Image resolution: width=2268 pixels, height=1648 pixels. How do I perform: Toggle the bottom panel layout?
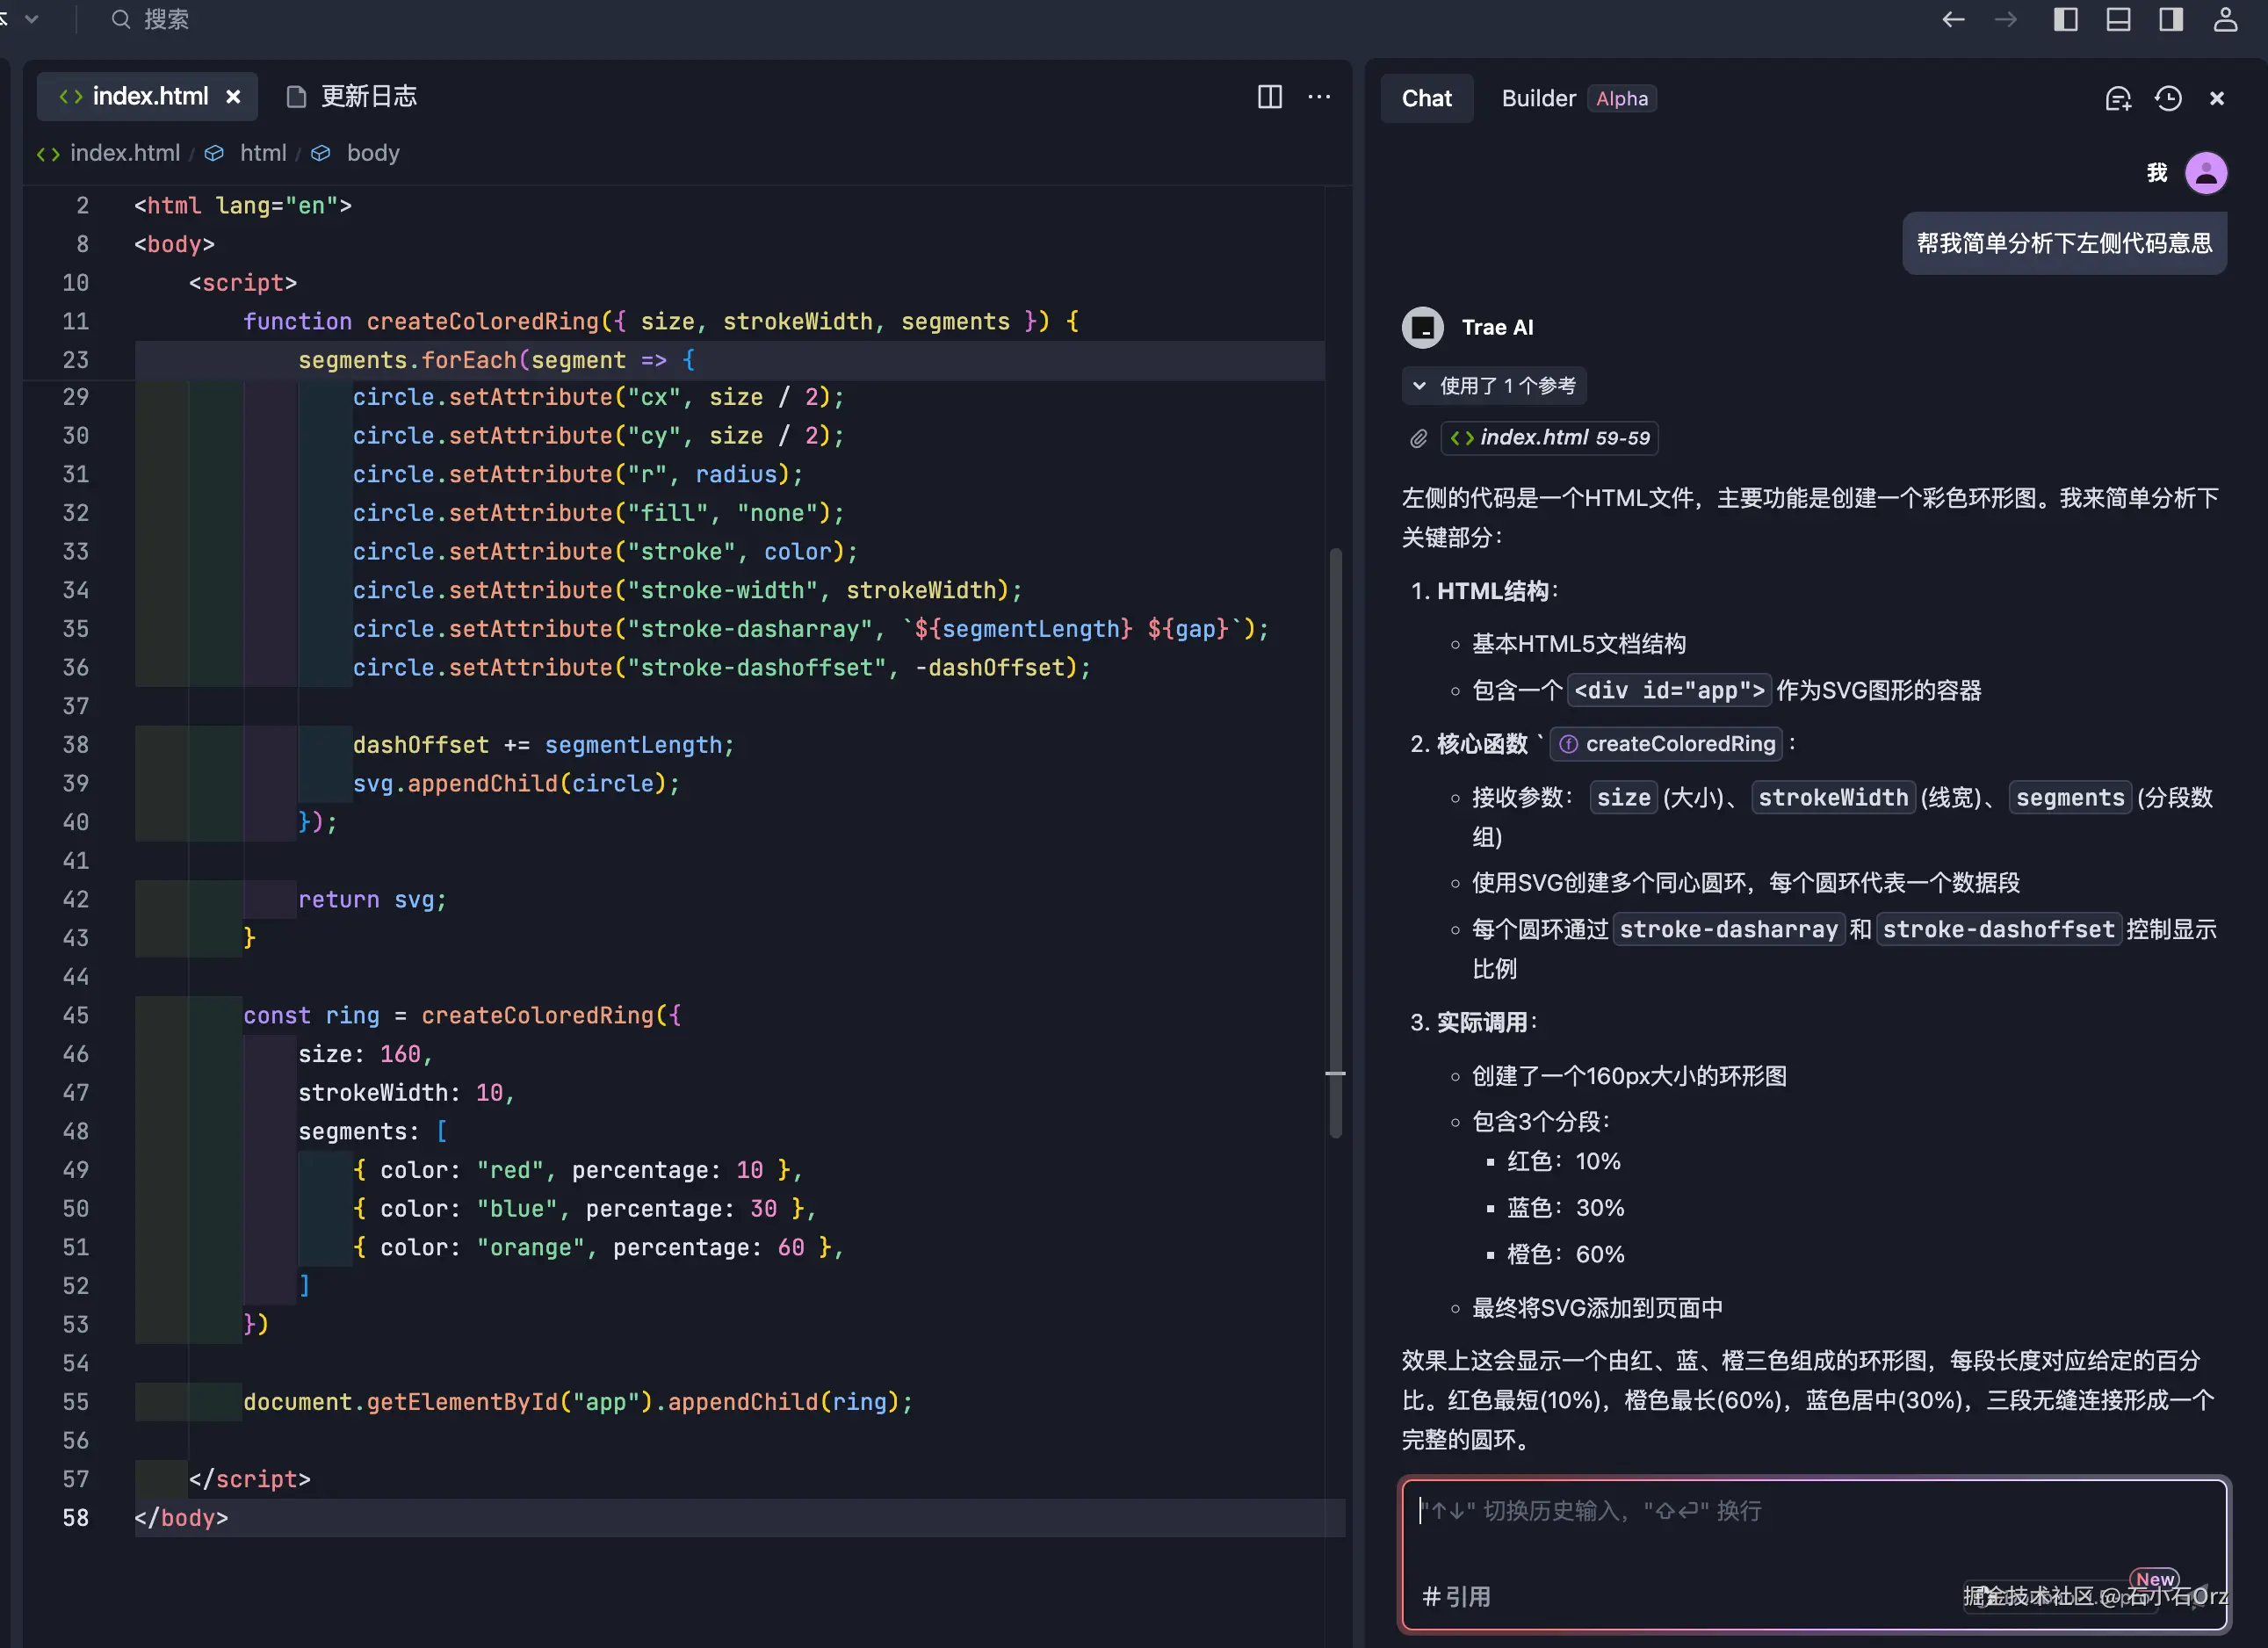2117,19
